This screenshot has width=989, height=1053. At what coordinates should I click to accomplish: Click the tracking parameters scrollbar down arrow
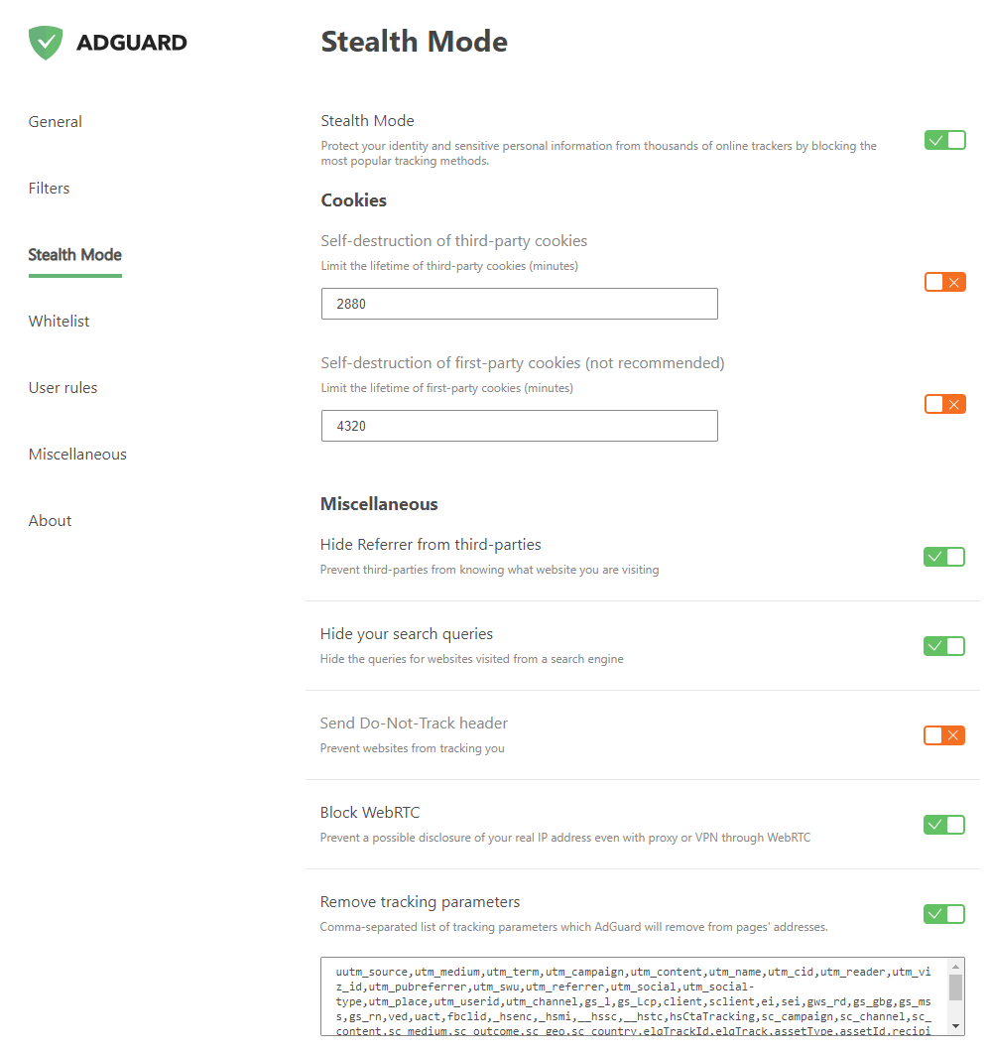[x=955, y=1026]
